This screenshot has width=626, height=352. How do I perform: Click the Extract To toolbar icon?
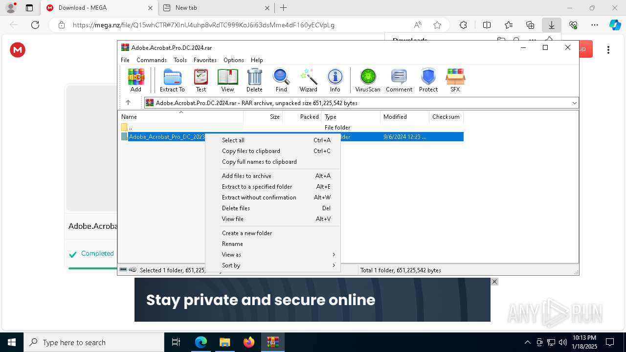172,80
